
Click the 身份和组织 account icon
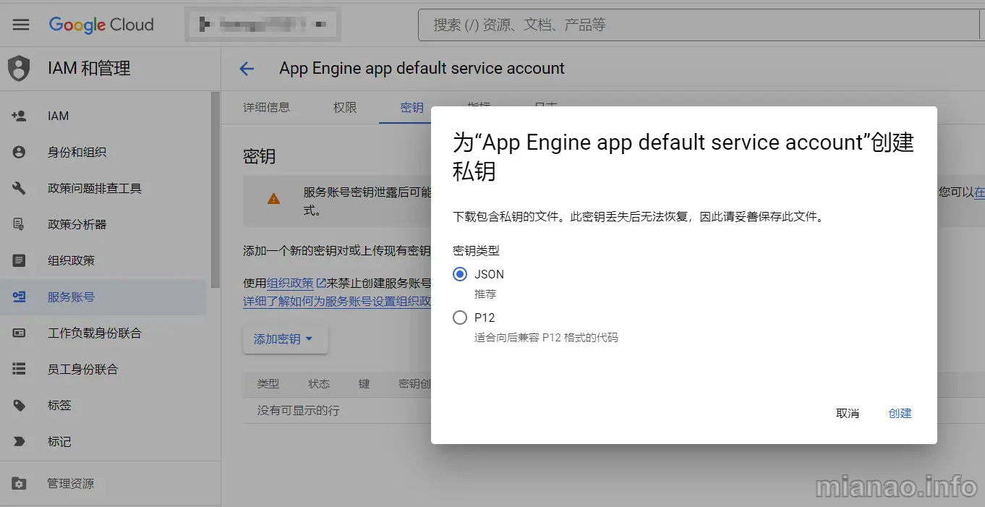[20, 152]
